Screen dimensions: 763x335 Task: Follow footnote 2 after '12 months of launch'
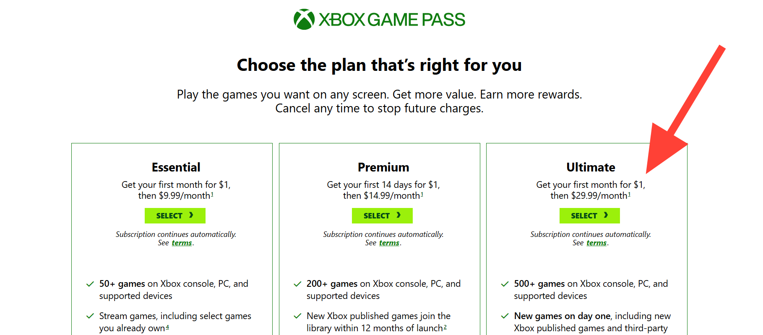pos(445,327)
